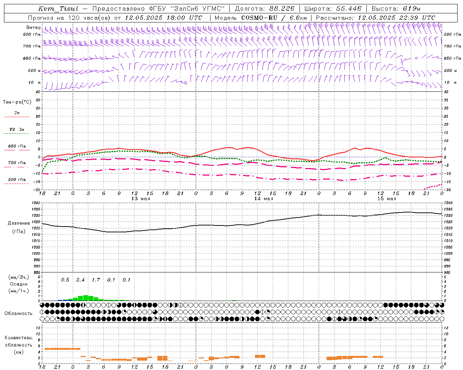The height and width of the screenshot is (370, 463).
Task: Click the 2.4 precipitation total value
Action: 80,280
